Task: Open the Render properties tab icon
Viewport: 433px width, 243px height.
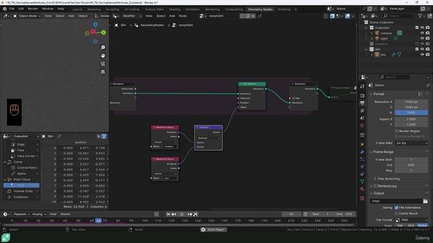Action: (x=363, y=96)
